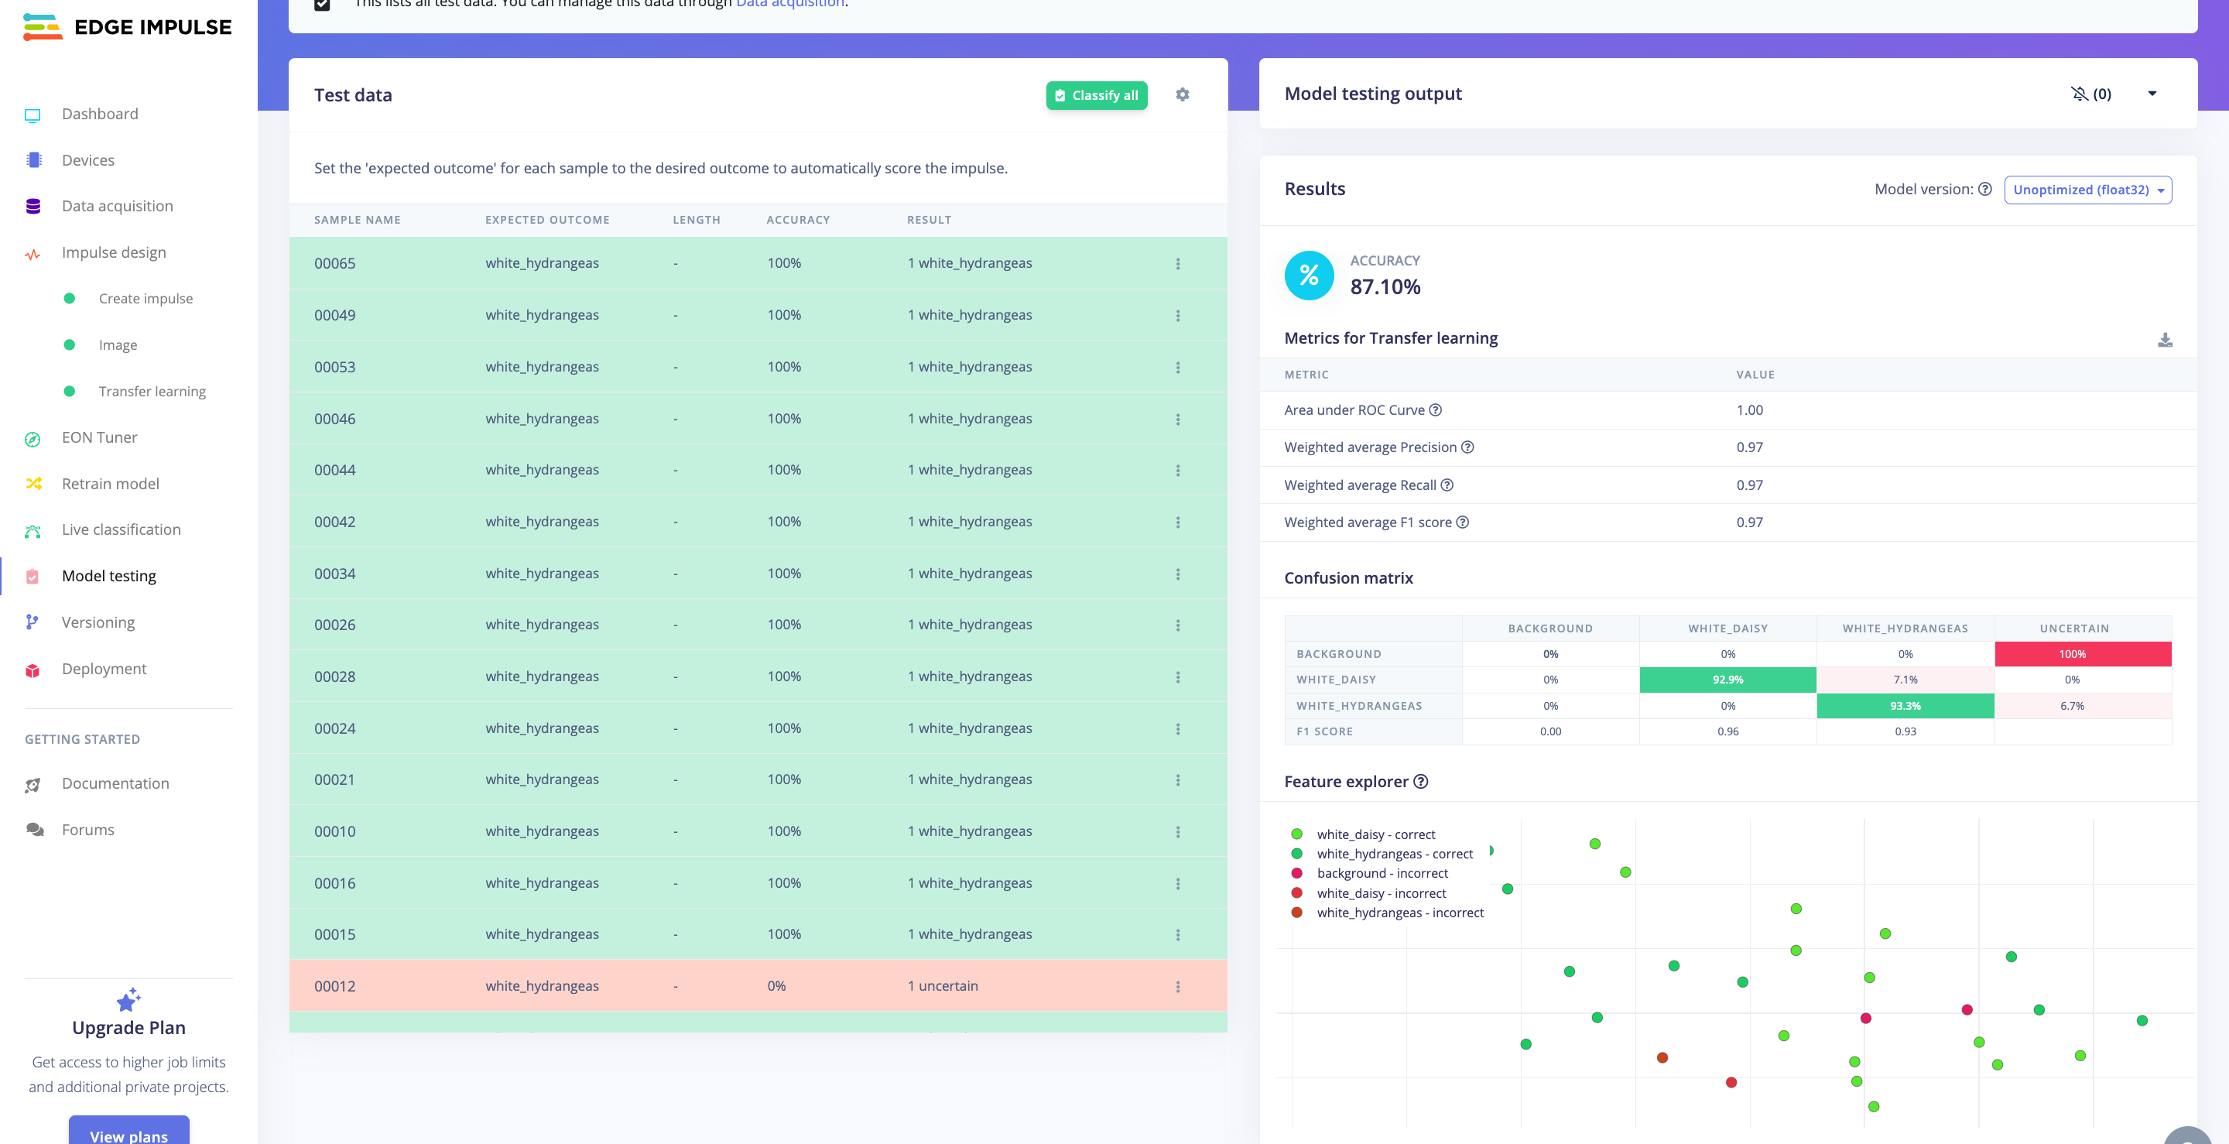Follow the Data acquisition link in banner
The width and height of the screenshot is (2229, 1144).
(790, 3)
